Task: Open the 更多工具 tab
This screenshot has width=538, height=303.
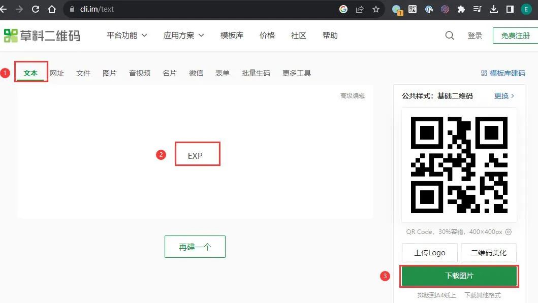Action: pos(297,73)
